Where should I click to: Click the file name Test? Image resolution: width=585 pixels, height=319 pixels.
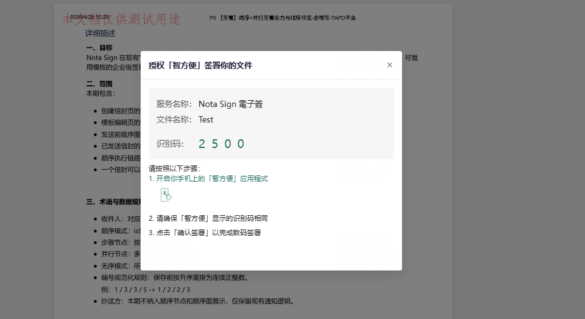click(205, 119)
